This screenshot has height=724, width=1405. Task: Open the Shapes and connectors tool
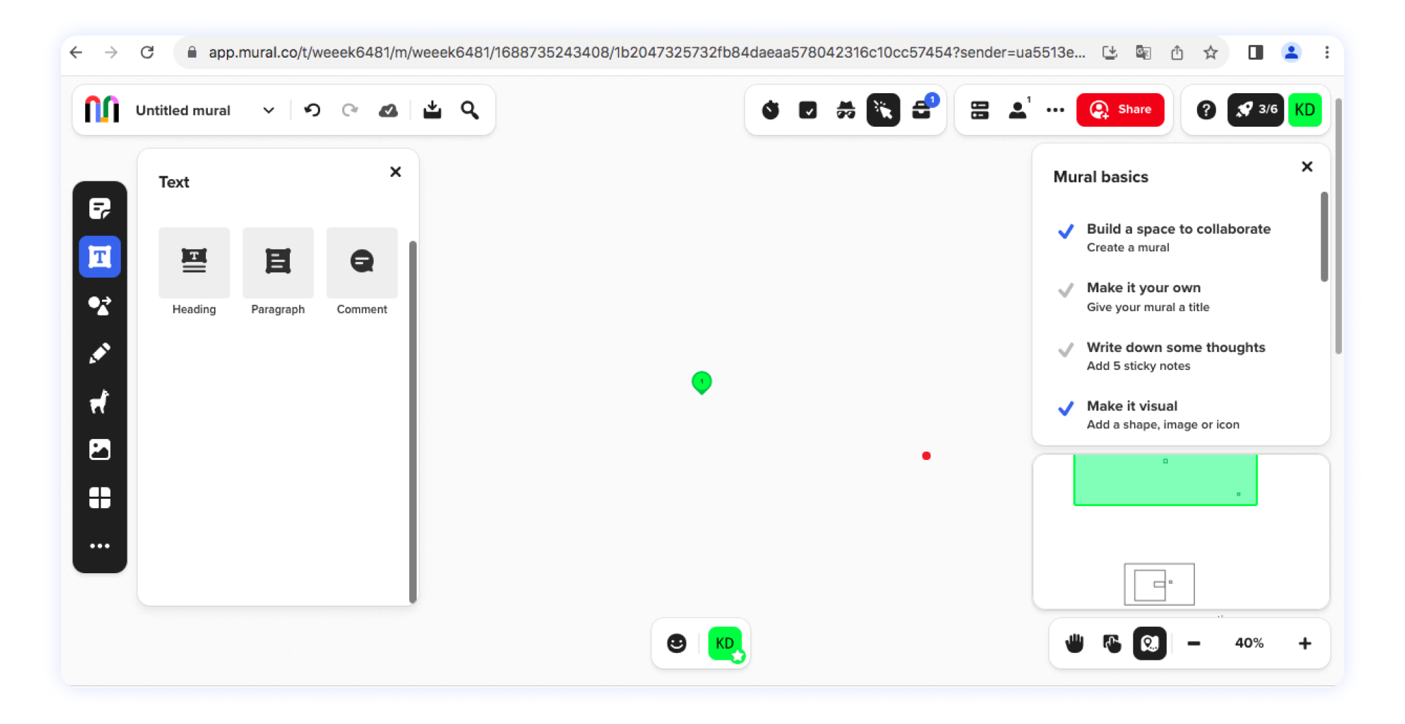(99, 306)
